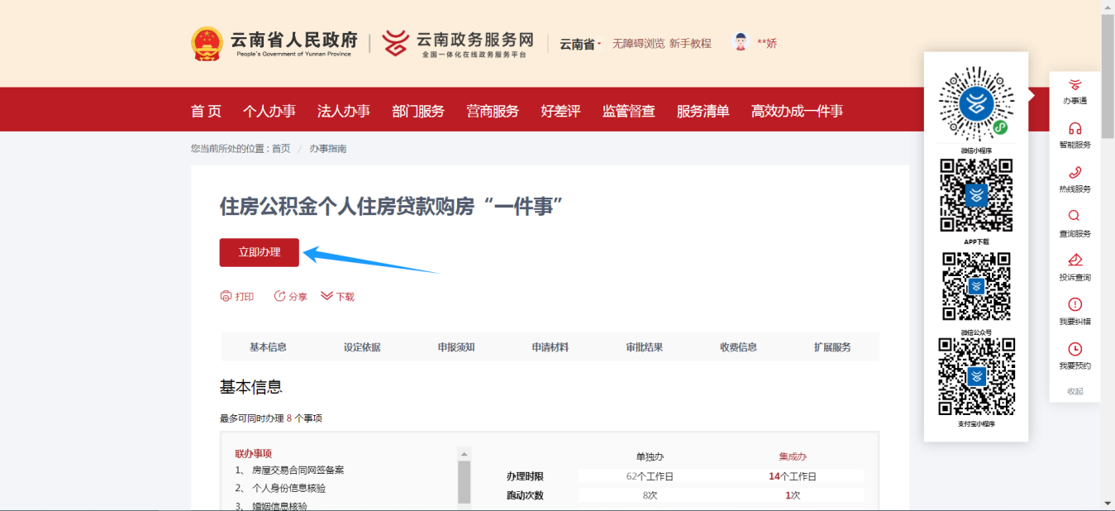The image size is (1115, 511).
Task: Click the 云南政务服务网 red logo
Action: [395, 43]
